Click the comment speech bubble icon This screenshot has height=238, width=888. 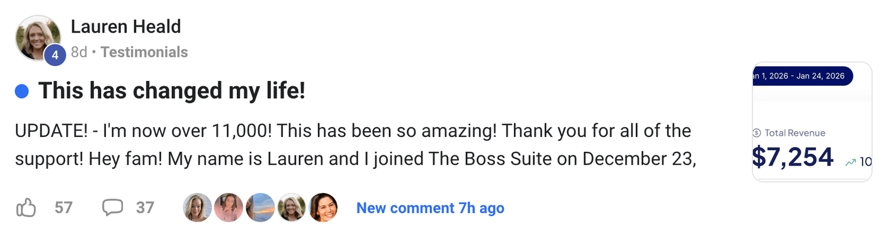click(112, 208)
